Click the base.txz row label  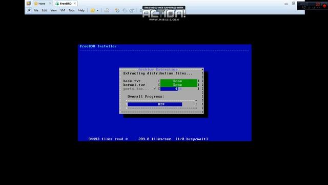point(132,81)
